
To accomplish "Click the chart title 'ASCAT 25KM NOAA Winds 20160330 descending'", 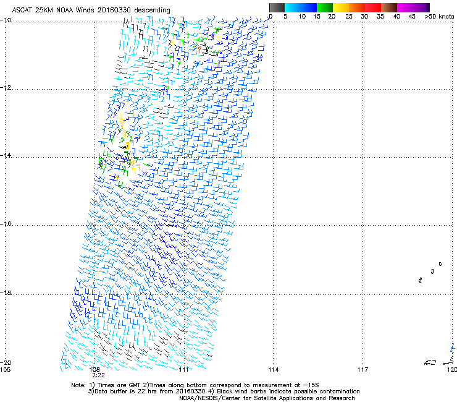I will [x=91, y=11].
